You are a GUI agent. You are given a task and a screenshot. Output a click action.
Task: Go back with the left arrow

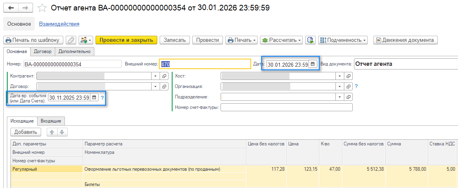coord(10,8)
